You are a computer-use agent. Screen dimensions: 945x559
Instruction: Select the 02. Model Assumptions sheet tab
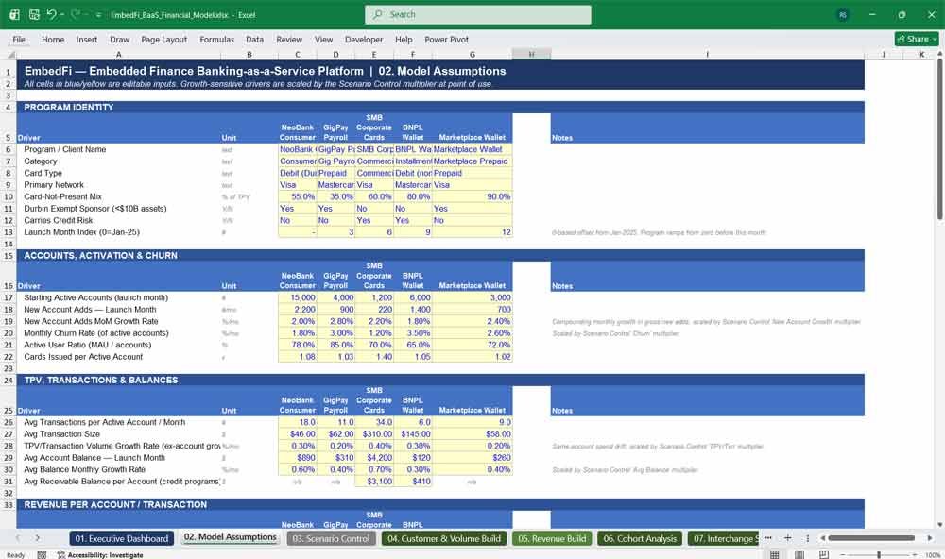click(231, 537)
